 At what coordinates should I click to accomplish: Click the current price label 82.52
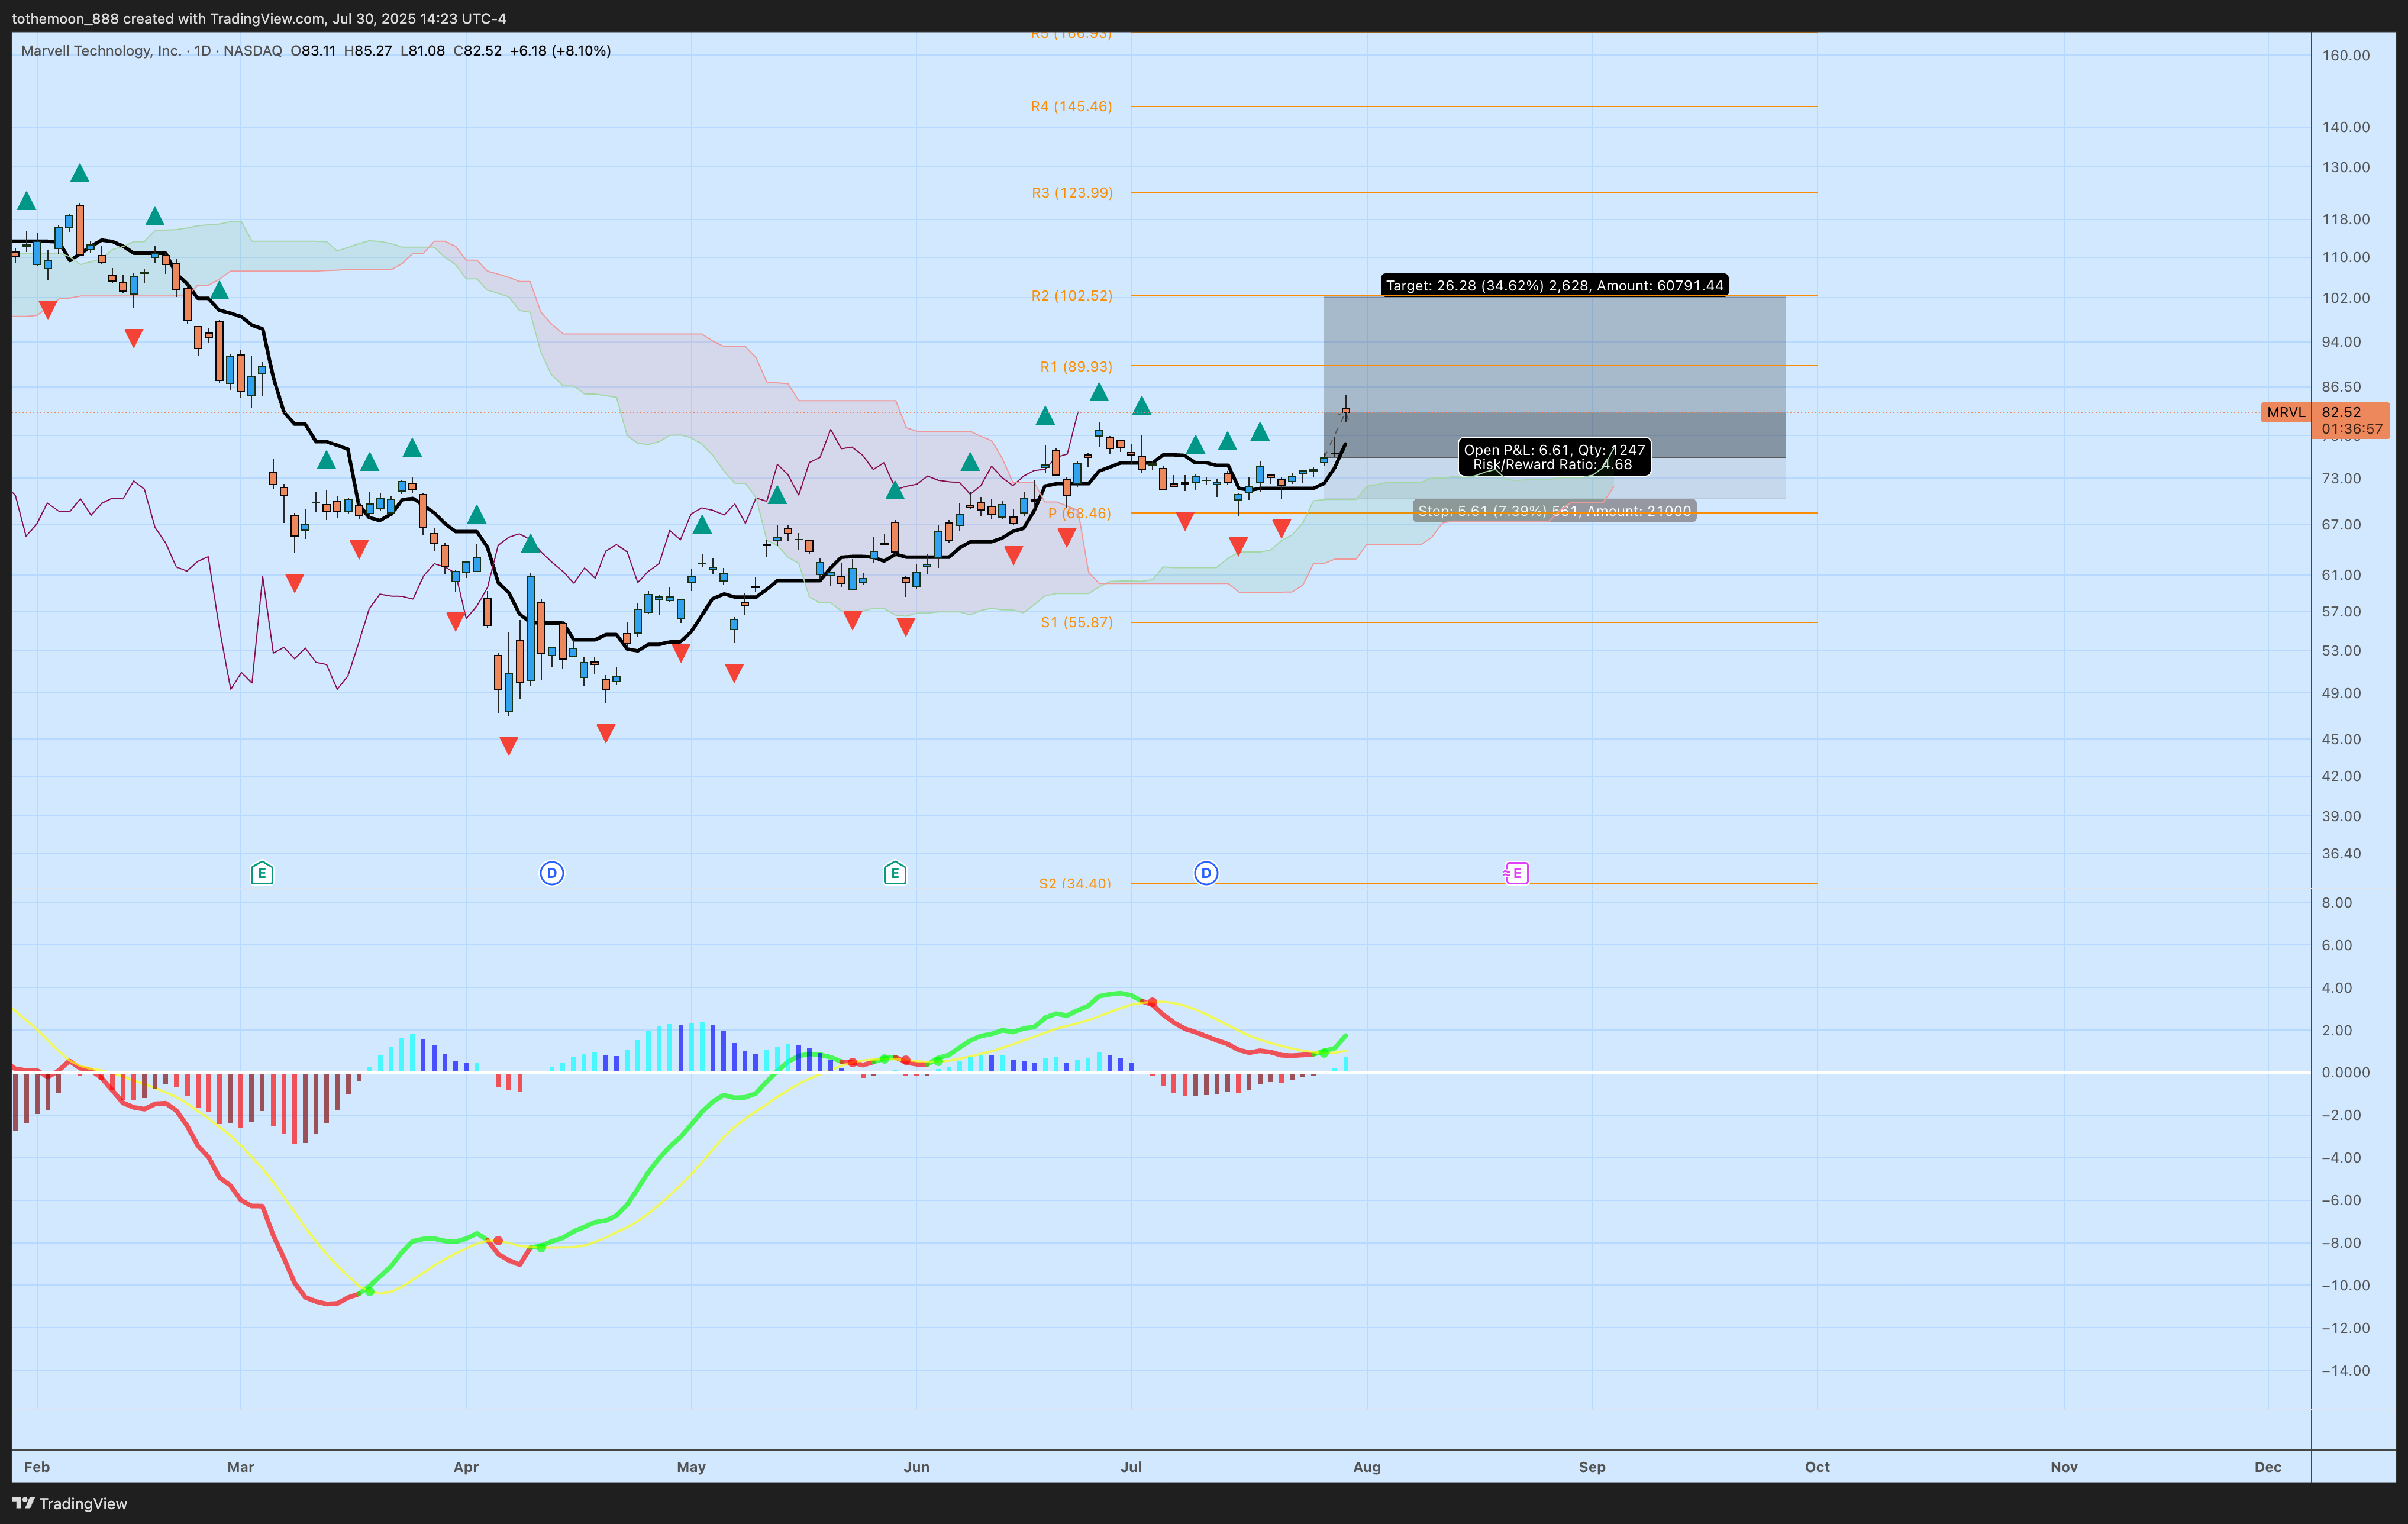(2341, 412)
